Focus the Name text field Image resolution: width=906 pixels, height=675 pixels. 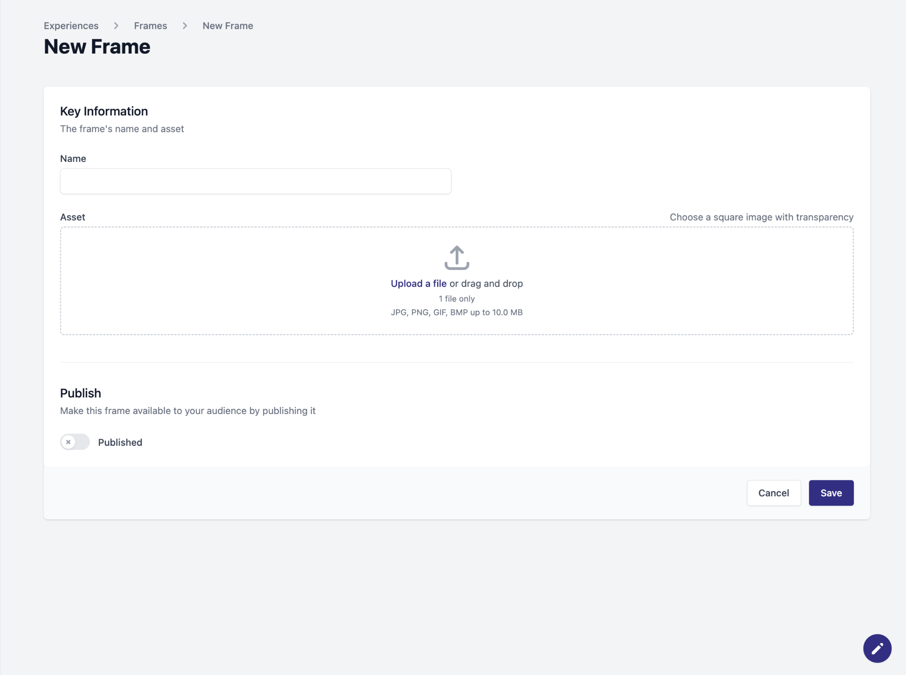[x=255, y=181]
